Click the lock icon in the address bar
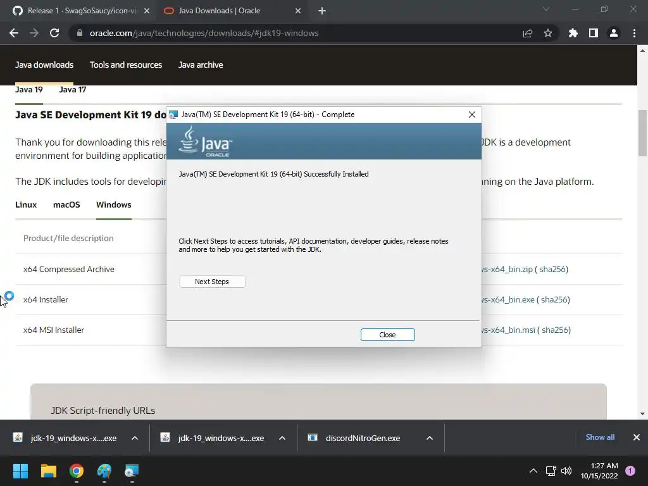The height and width of the screenshot is (486, 648). point(79,33)
